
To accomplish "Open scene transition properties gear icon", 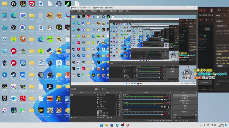I will click(x=196, y=115).
